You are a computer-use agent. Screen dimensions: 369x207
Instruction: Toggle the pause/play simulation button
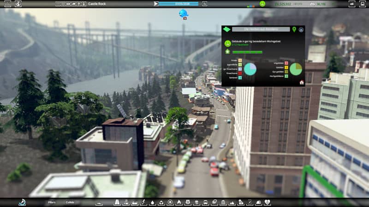[x=155, y=4]
